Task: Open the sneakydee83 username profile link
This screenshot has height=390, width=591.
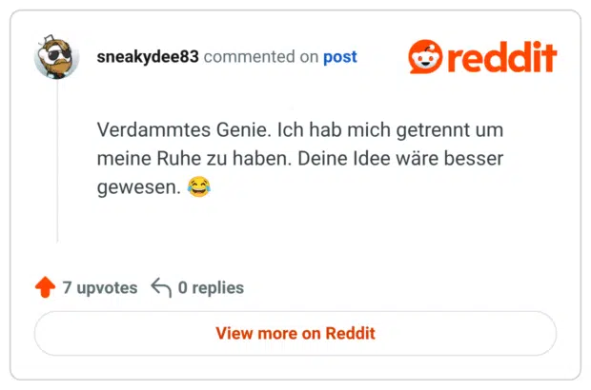Action: (x=148, y=57)
